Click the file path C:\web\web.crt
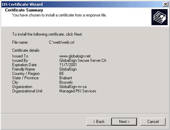This screenshot has width=170, height=130. tap(62, 42)
